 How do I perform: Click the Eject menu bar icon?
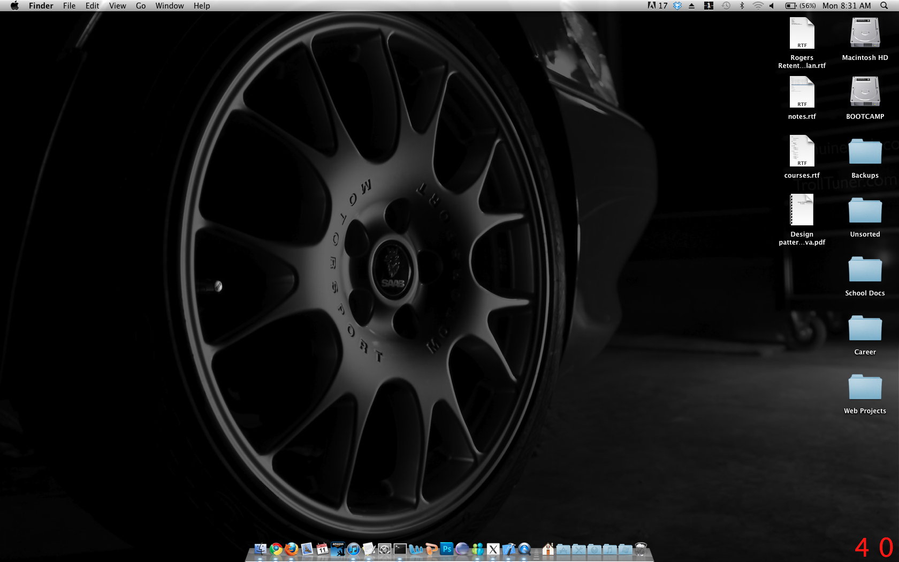click(x=691, y=5)
